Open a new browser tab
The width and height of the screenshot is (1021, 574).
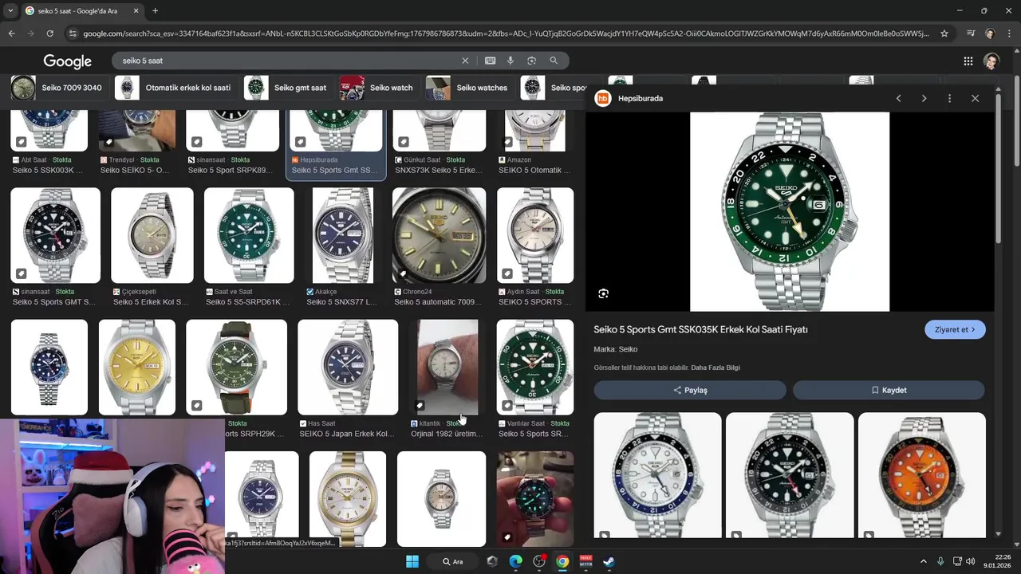155,11
